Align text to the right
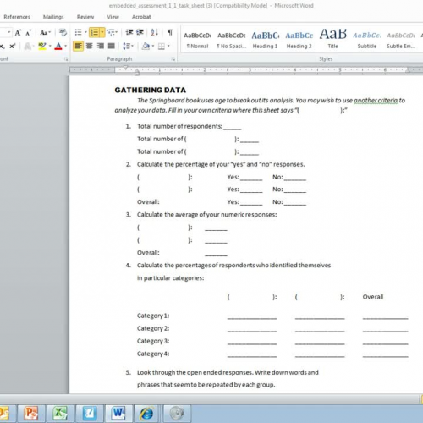This screenshot has width=423, height=423. coord(101,46)
